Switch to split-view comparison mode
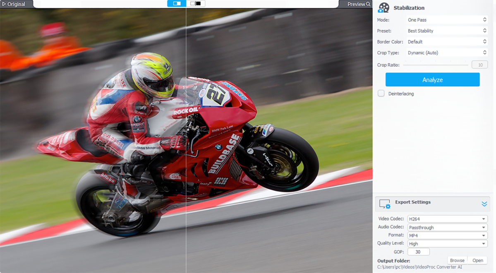Screen dimensions: 496x273 coord(177,4)
